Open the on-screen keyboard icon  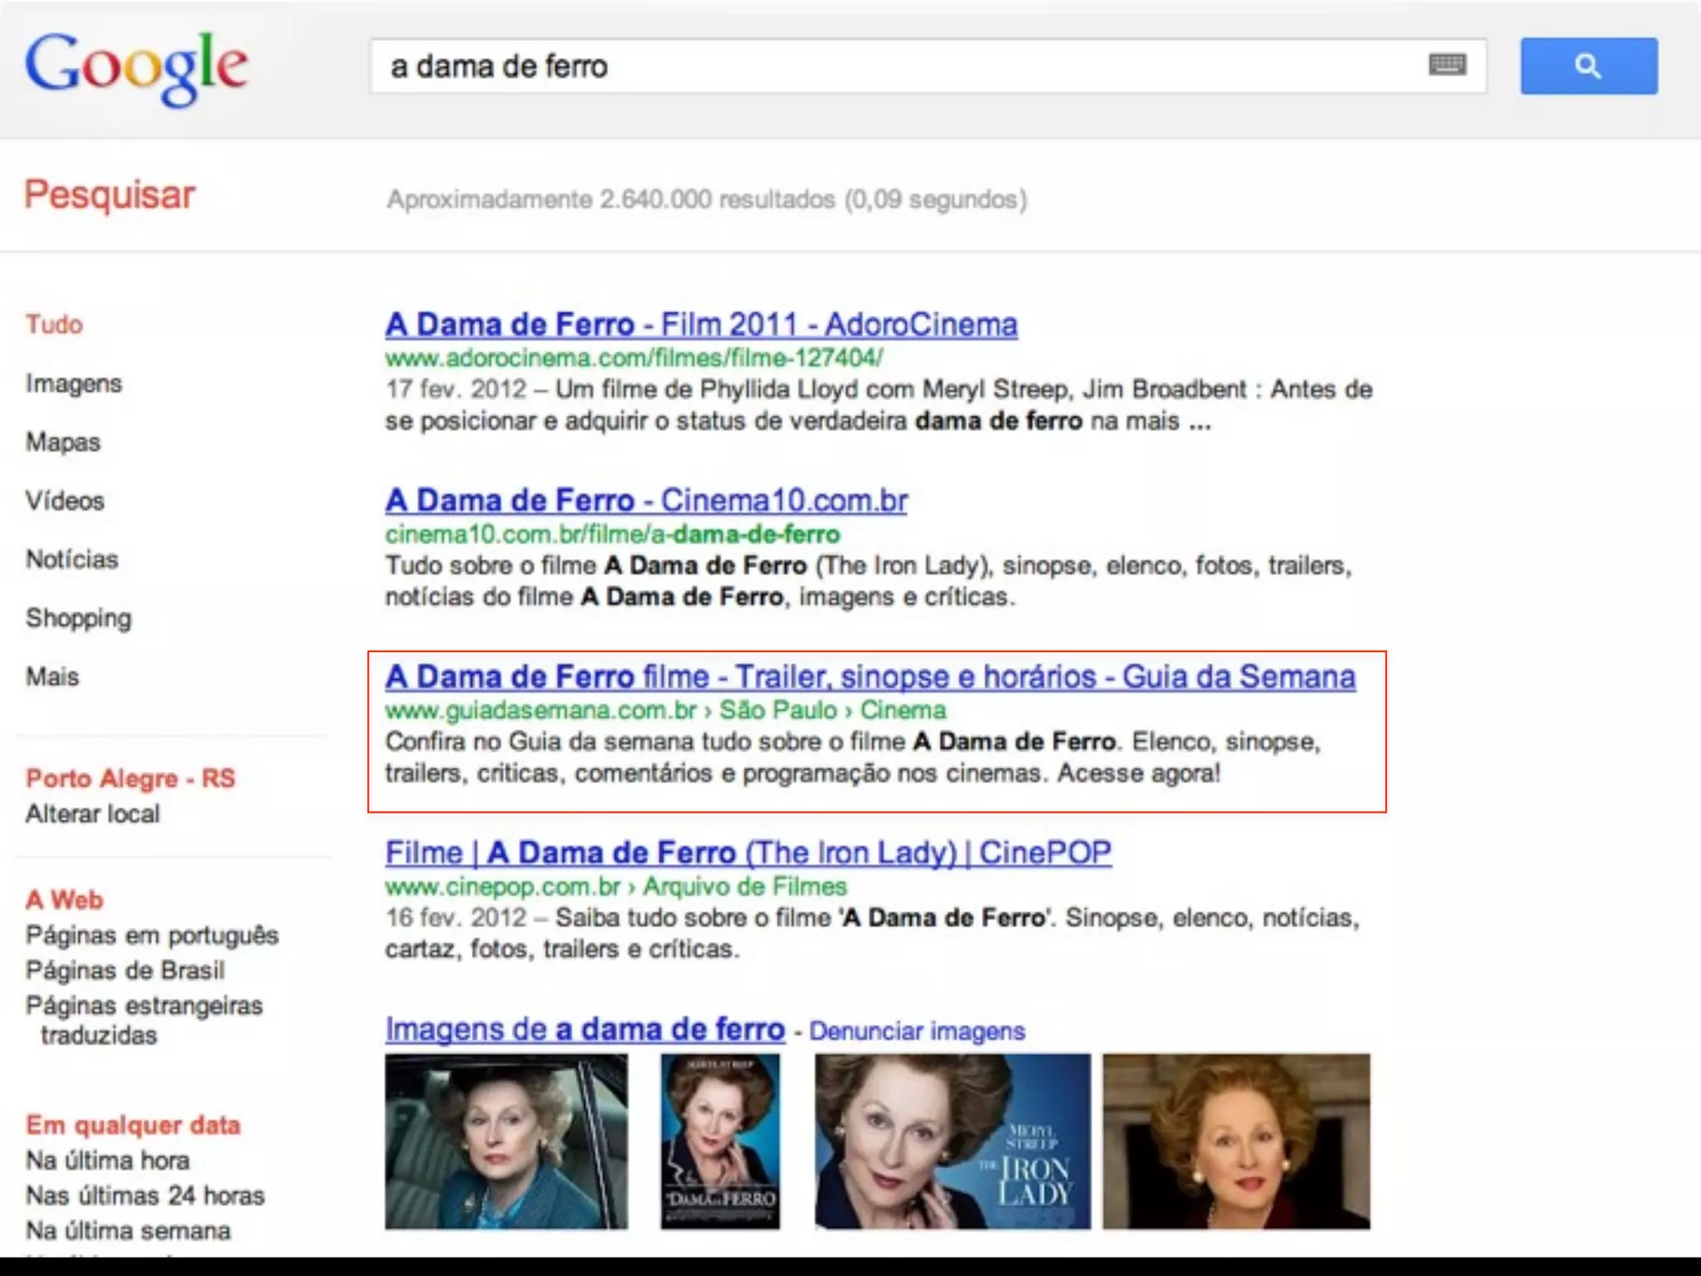pyautogui.click(x=1448, y=65)
